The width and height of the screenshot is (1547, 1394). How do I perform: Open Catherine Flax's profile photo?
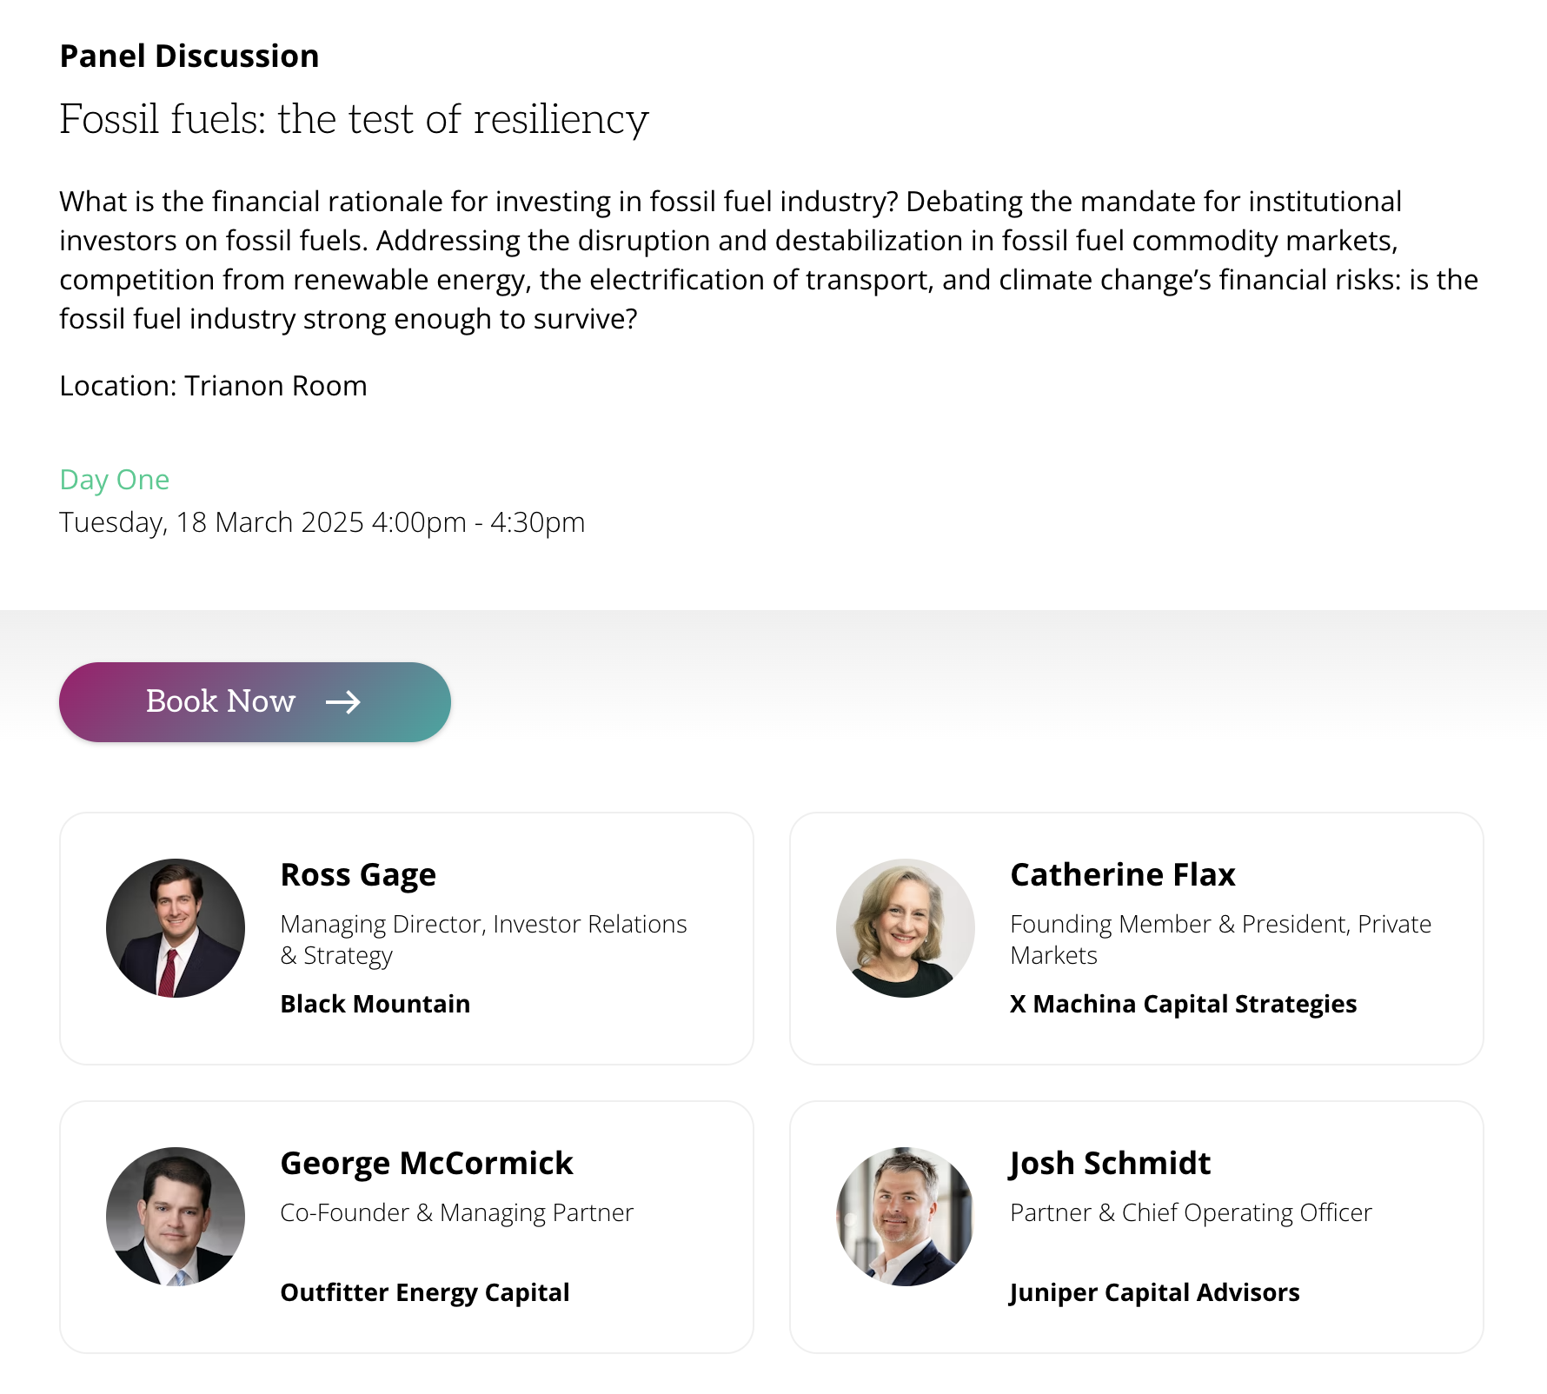coord(906,928)
